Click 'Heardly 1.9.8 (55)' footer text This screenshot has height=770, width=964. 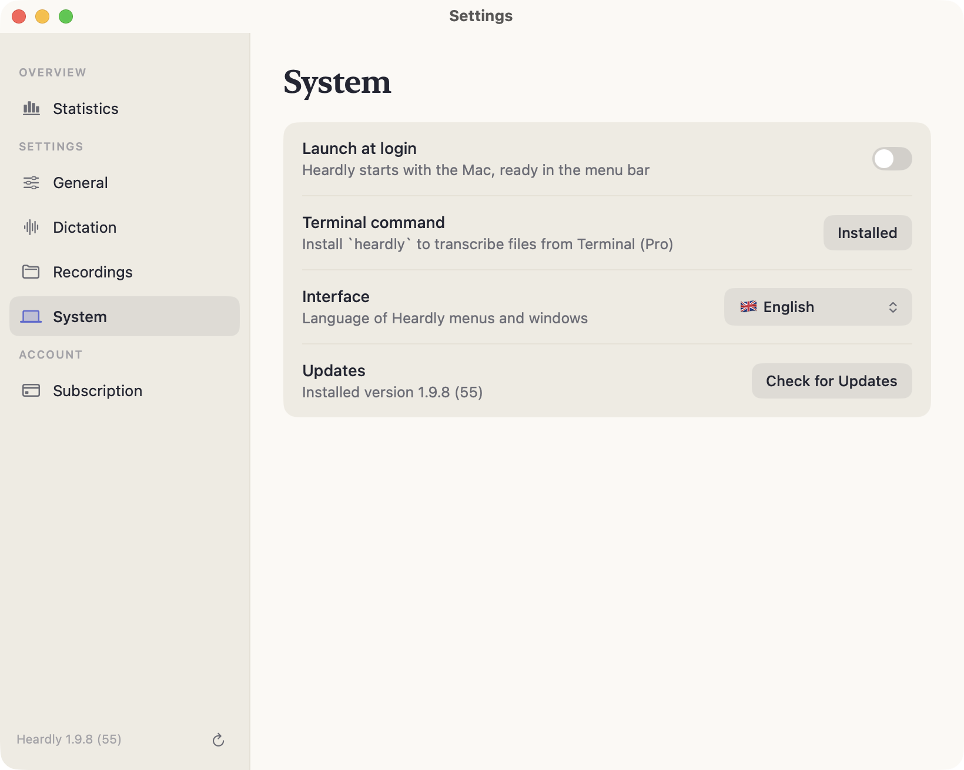coord(69,739)
